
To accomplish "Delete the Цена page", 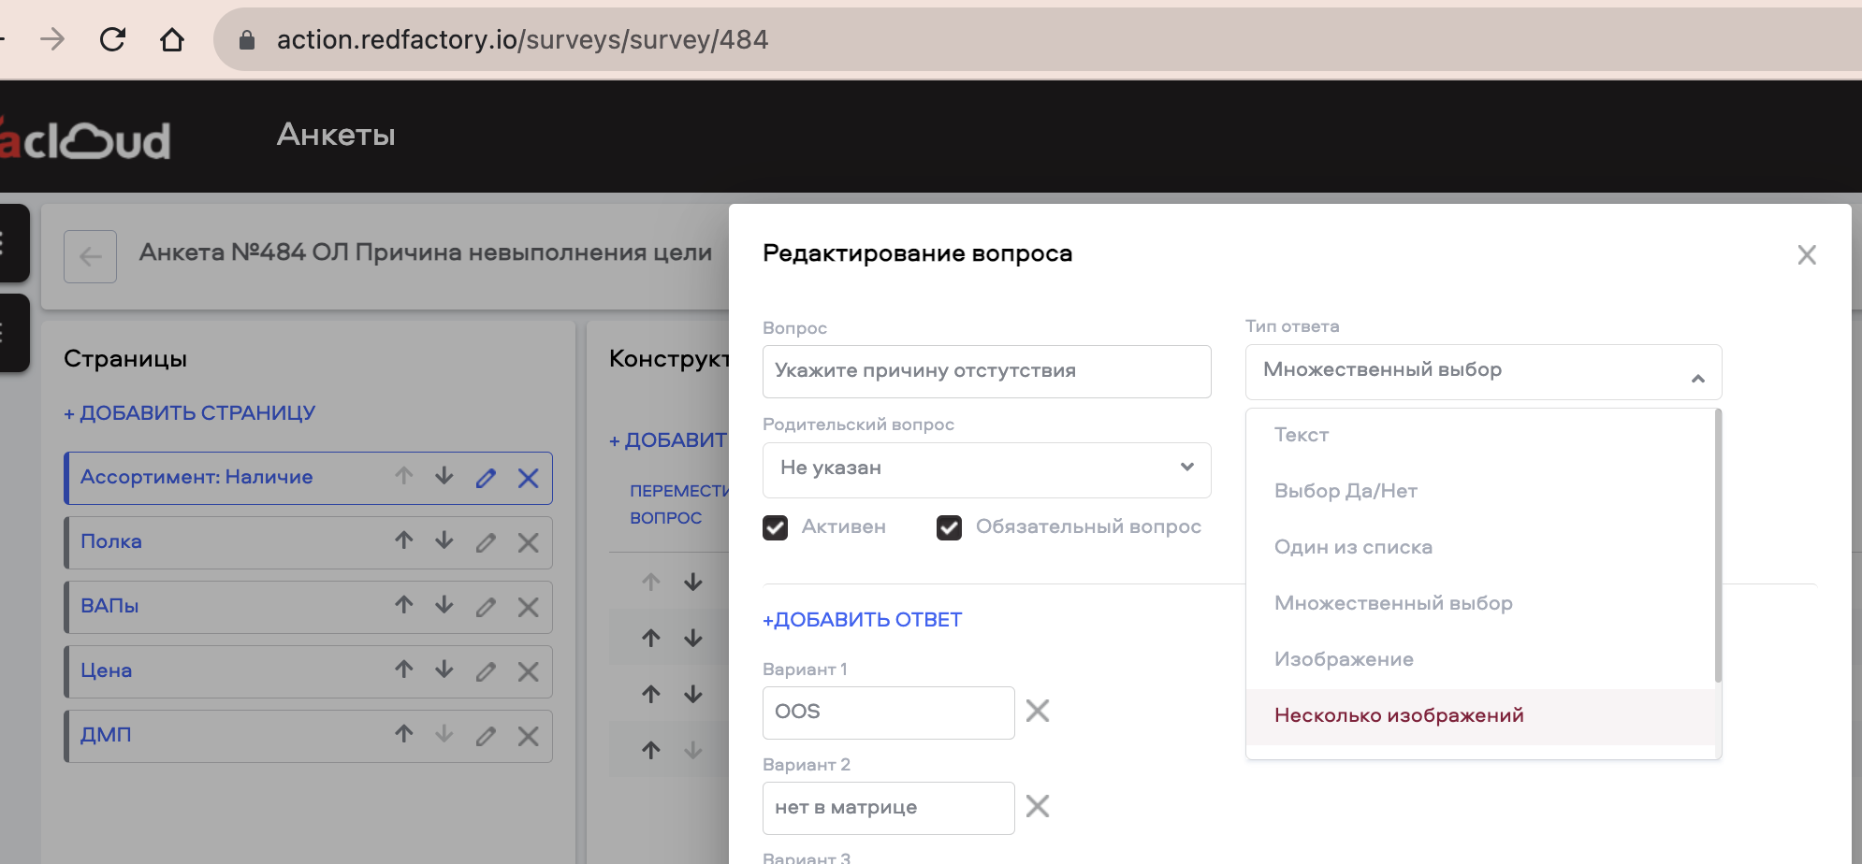I will tap(528, 671).
